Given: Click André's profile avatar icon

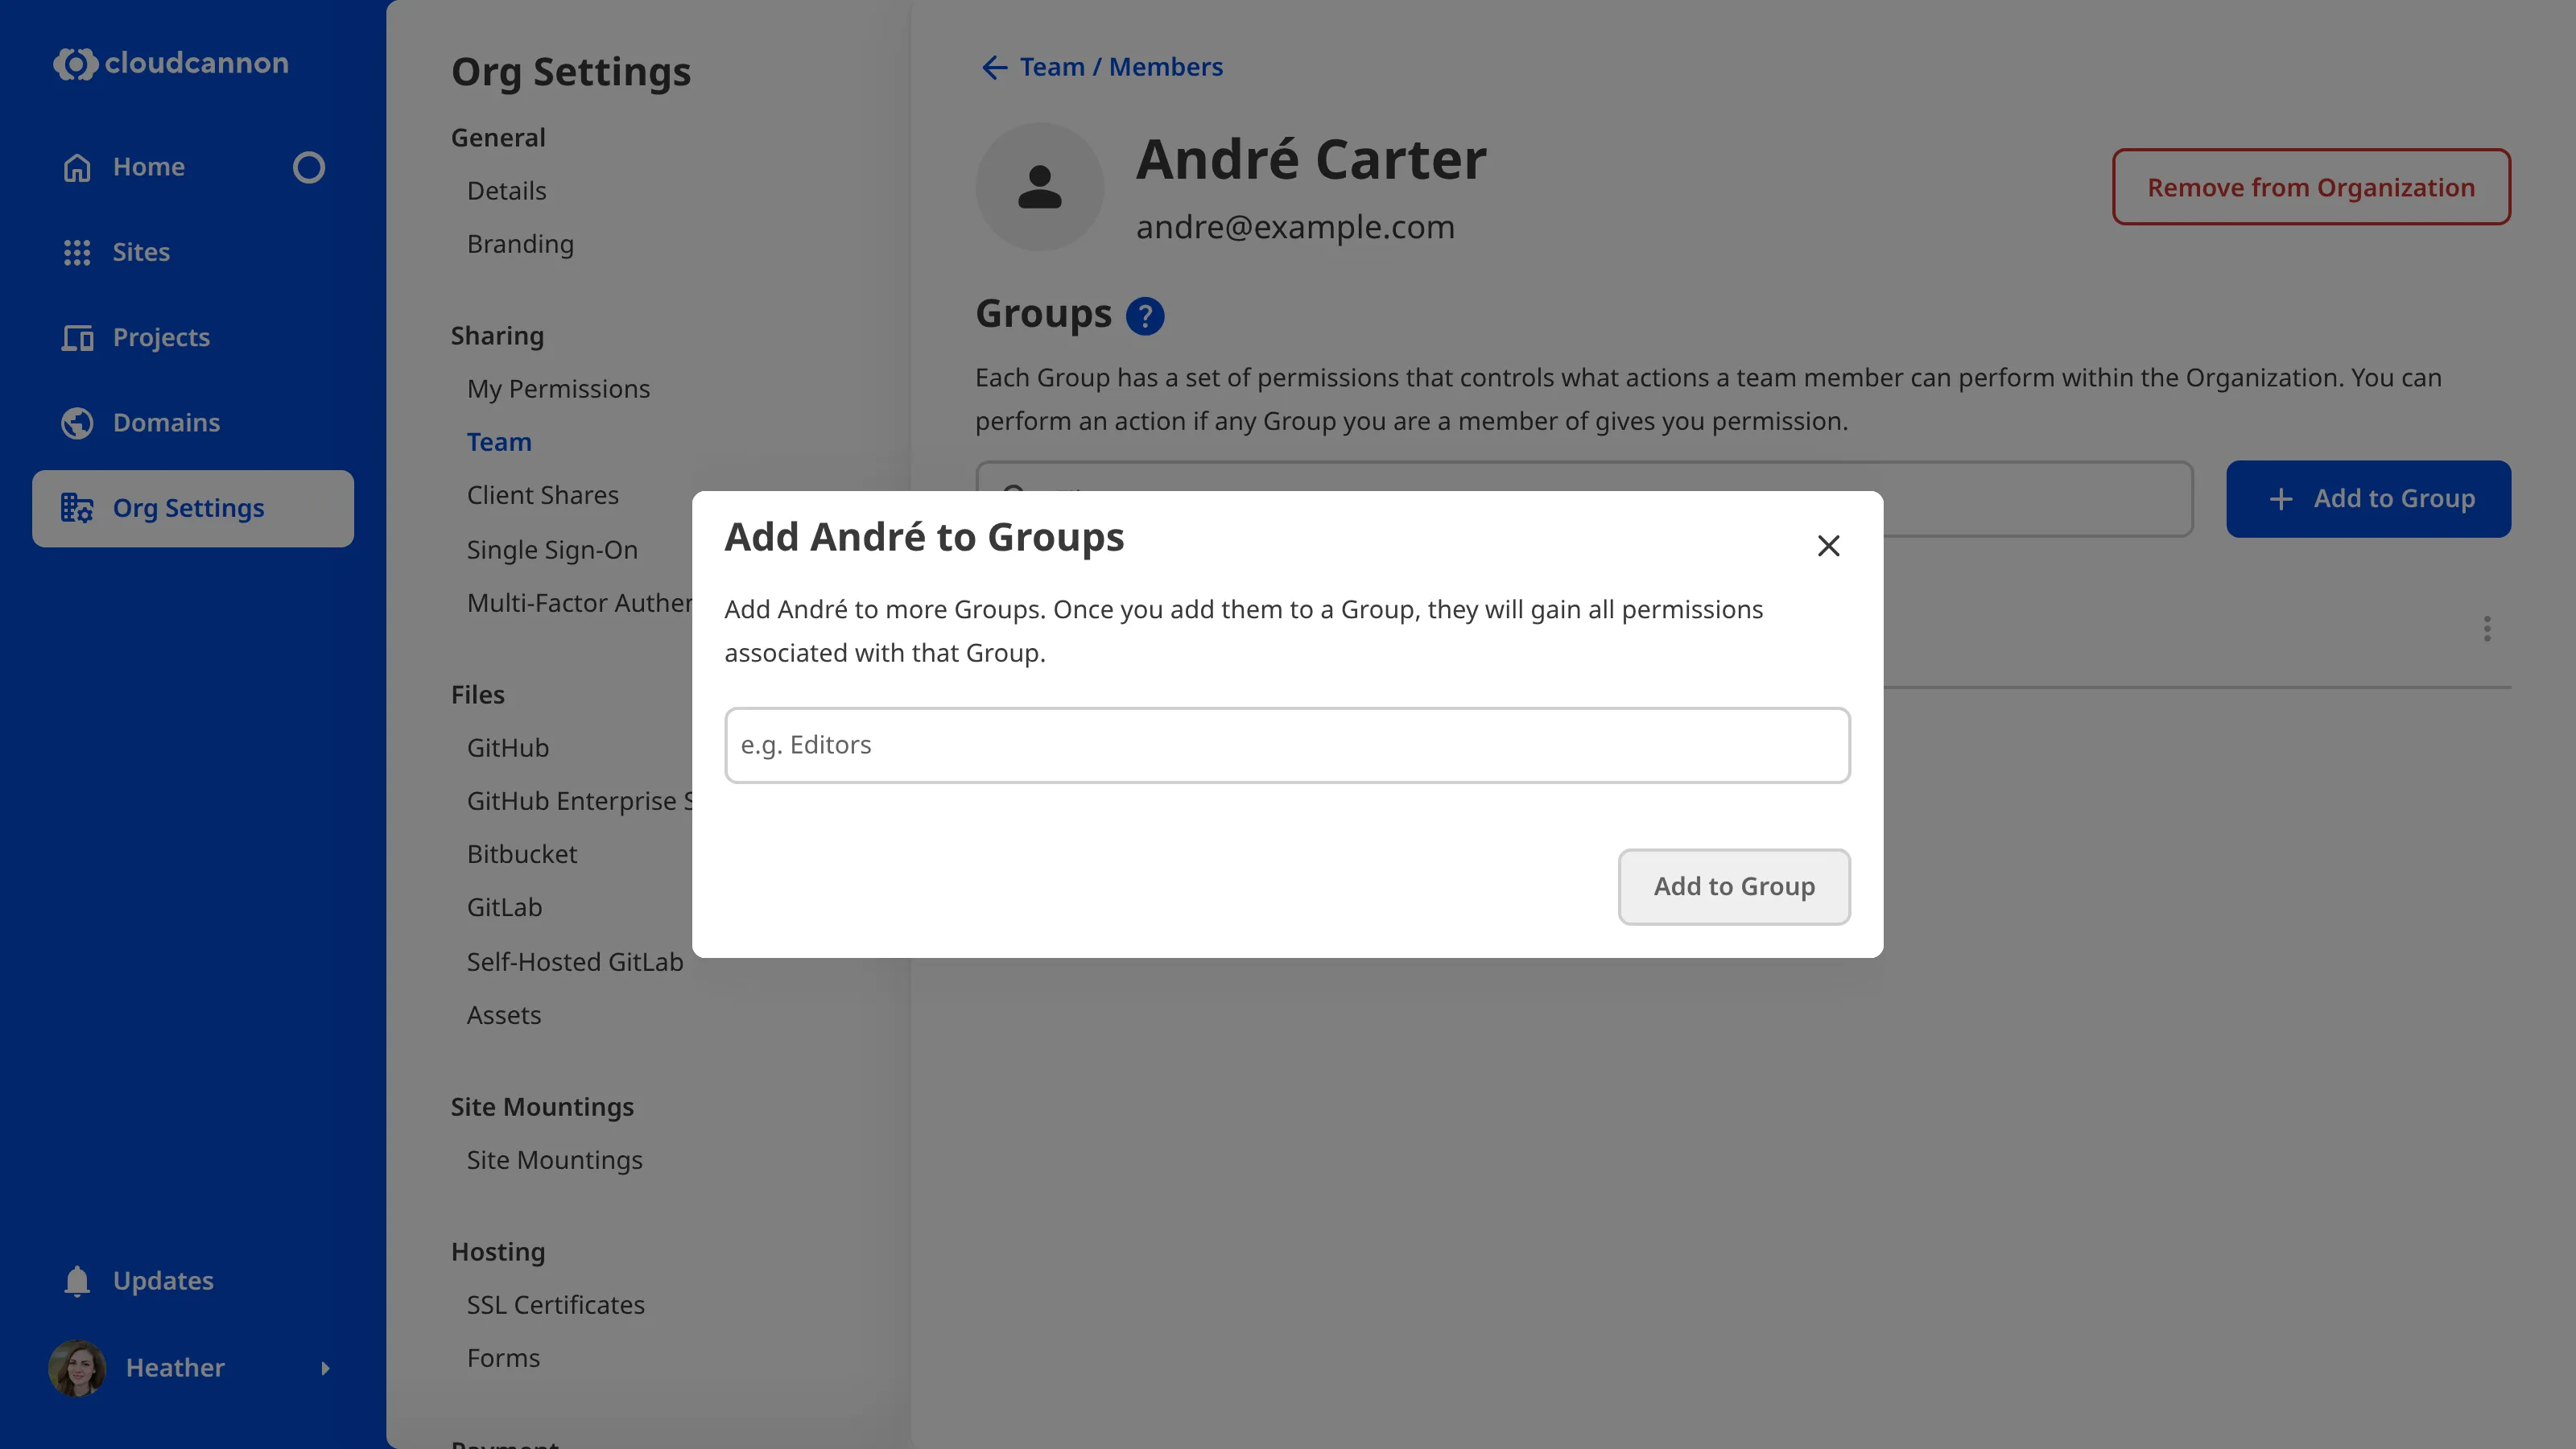Looking at the screenshot, I should pyautogui.click(x=1040, y=186).
